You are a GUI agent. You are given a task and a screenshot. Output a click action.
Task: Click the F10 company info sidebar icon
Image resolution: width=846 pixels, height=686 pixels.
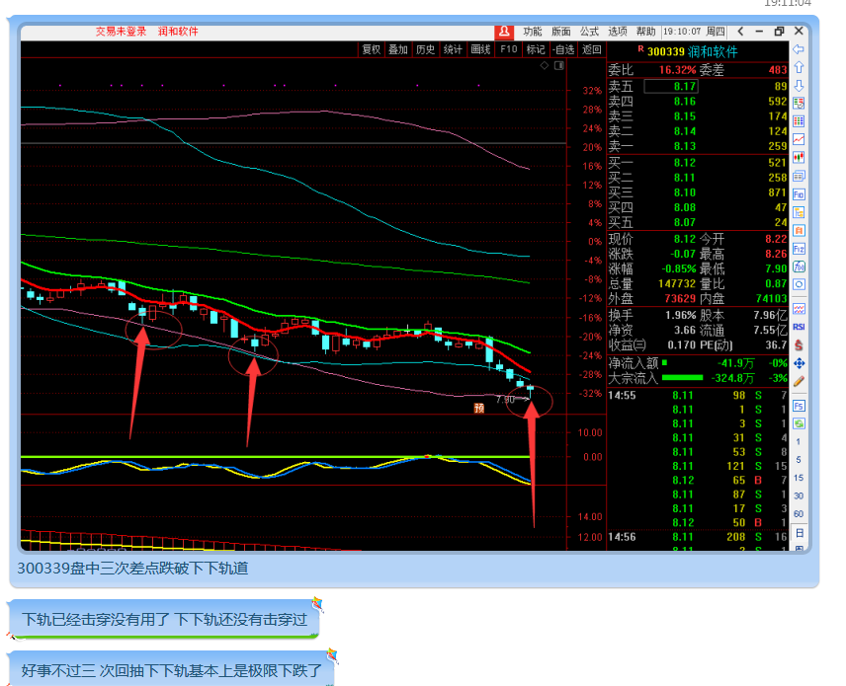point(799,194)
